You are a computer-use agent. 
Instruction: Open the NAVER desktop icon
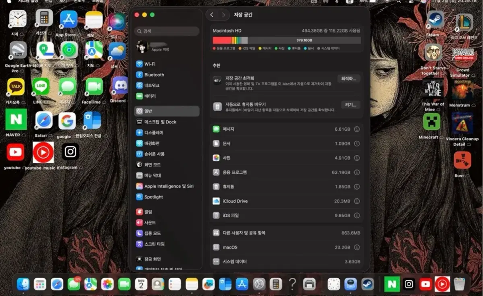tap(16, 119)
